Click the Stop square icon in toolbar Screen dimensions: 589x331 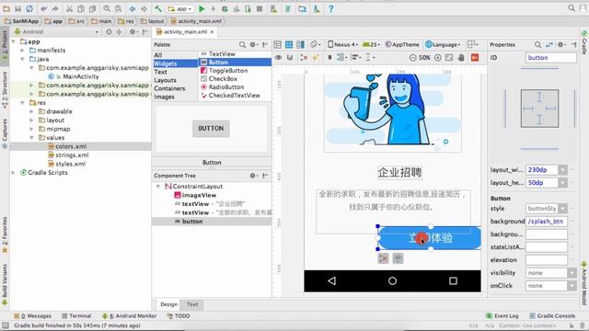[x=260, y=8]
